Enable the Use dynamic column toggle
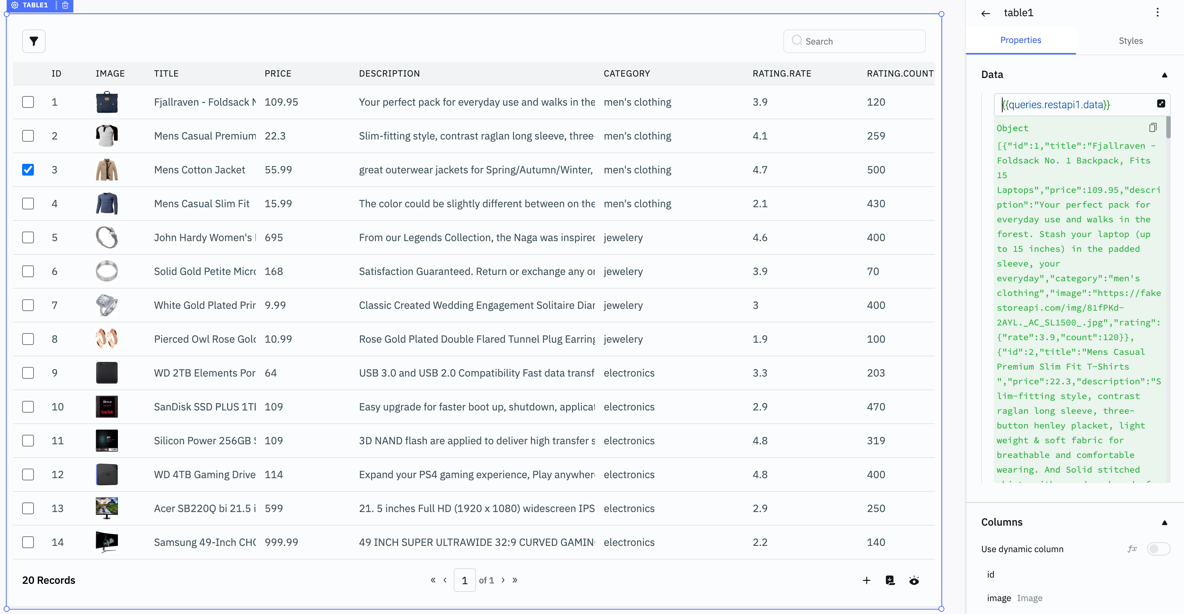 pyautogui.click(x=1158, y=549)
